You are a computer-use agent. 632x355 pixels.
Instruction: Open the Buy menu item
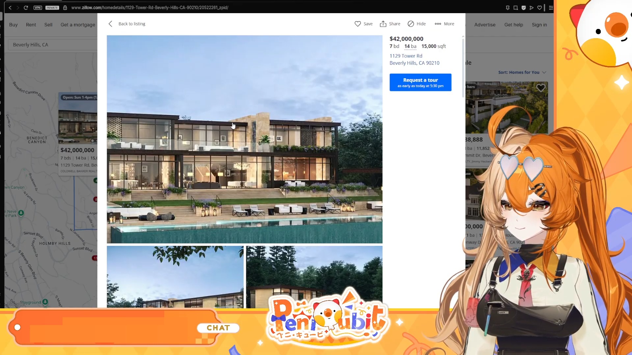click(x=13, y=25)
